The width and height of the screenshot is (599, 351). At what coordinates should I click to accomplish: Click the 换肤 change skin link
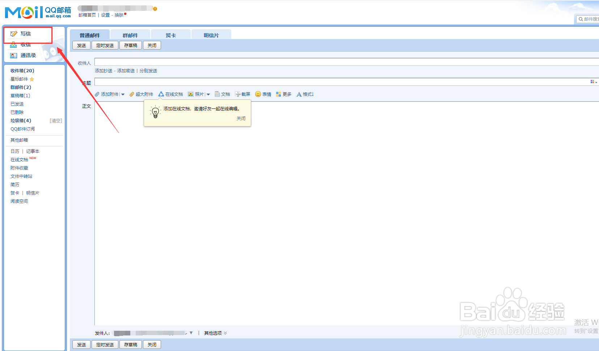[x=119, y=15]
